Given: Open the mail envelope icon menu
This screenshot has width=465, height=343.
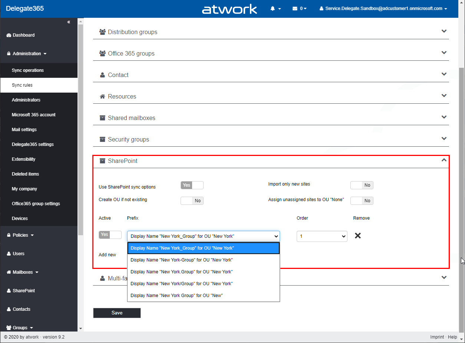Looking at the screenshot, I should [295, 9].
